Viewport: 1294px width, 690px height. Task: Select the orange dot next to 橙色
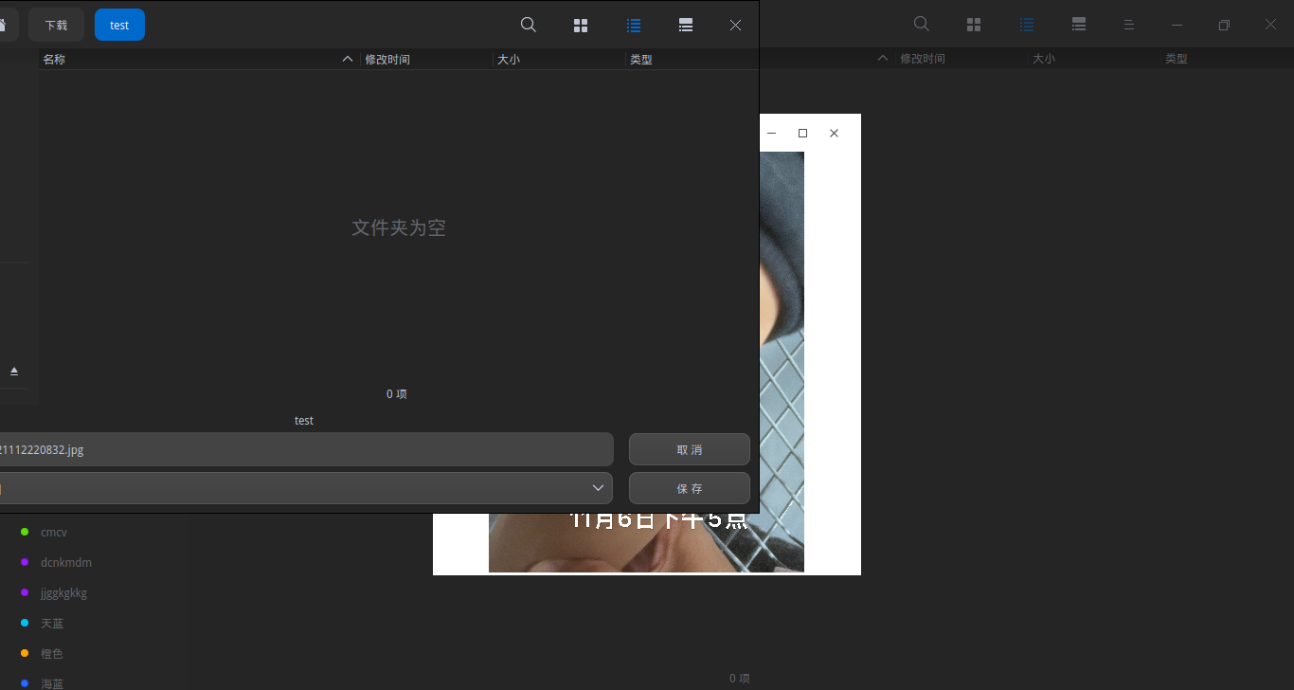coord(27,653)
